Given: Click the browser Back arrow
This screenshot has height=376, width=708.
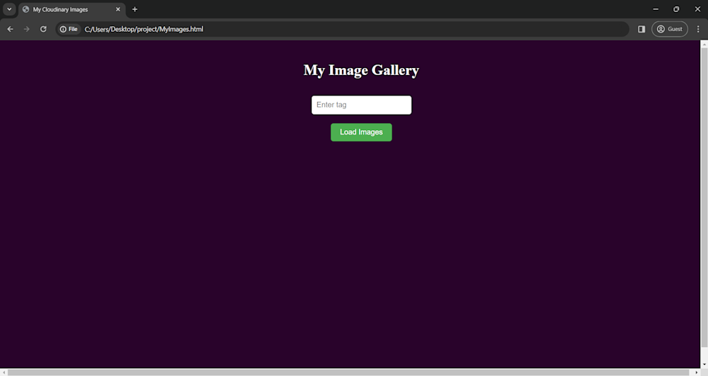Looking at the screenshot, I should [x=10, y=29].
